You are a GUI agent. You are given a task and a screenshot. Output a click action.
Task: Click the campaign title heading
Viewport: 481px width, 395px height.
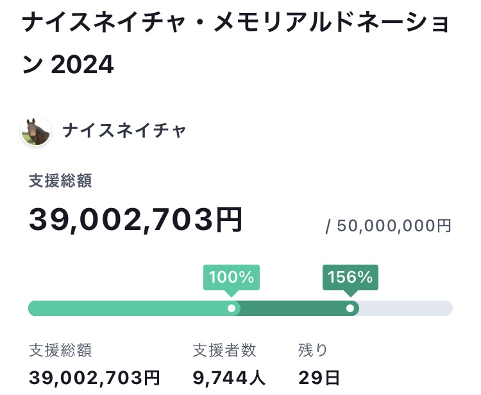click(236, 44)
